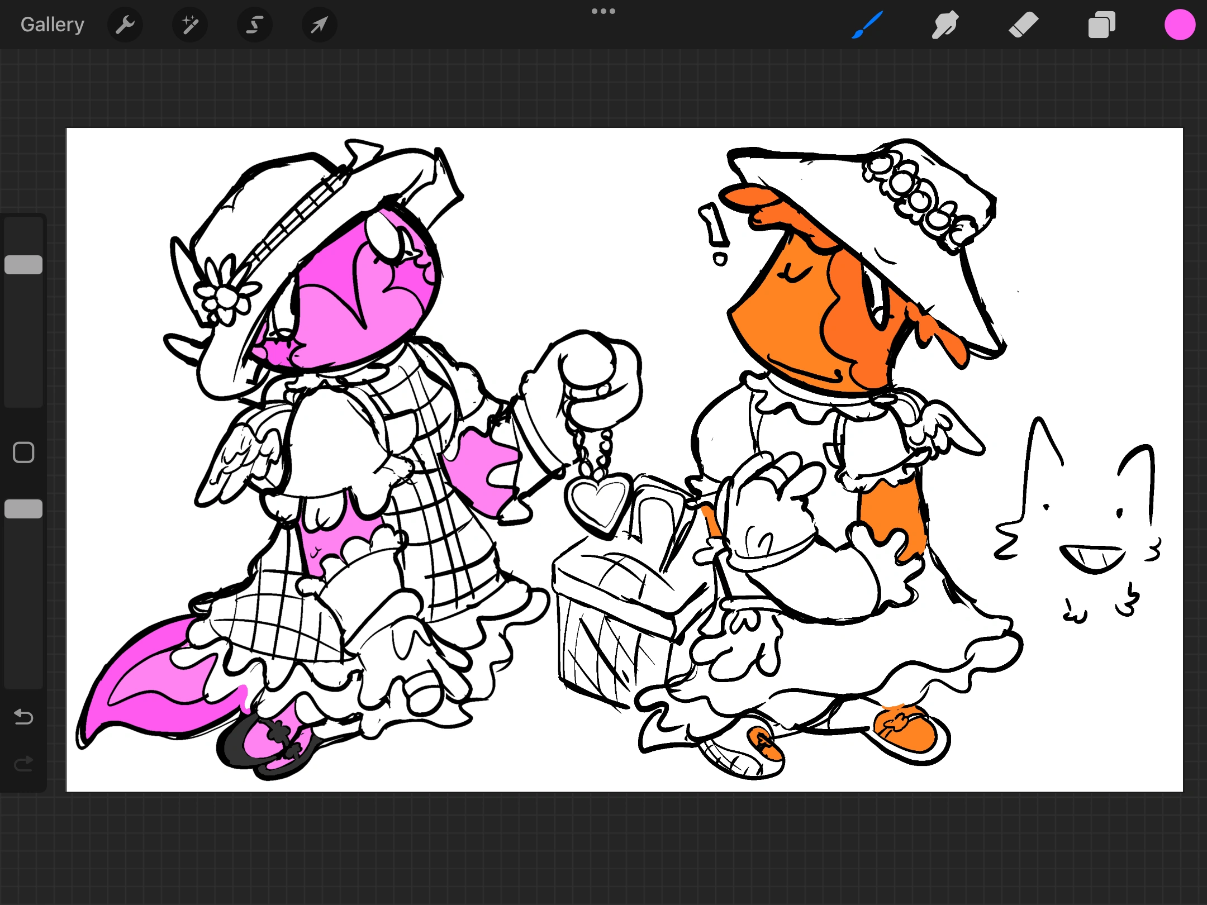Open the Actions menu (wrench icon)
The width and height of the screenshot is (1207, 905).
tap(125, 25)
